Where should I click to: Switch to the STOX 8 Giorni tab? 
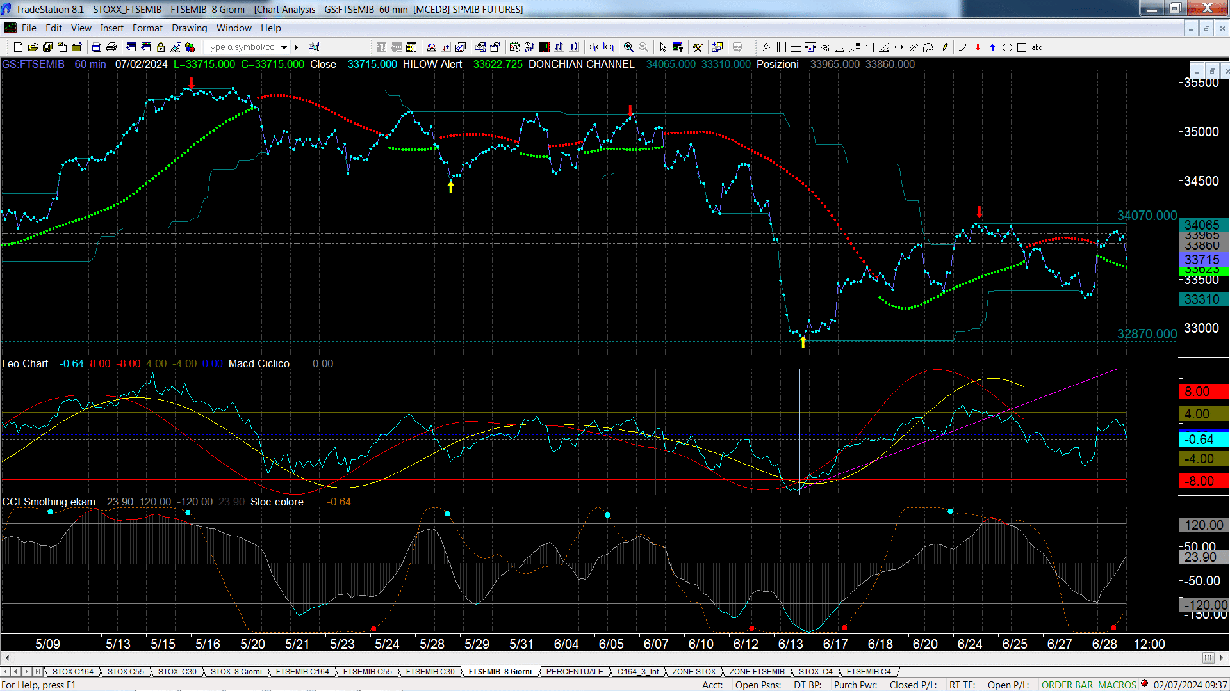pyautogui.click(x=236, y=672)
